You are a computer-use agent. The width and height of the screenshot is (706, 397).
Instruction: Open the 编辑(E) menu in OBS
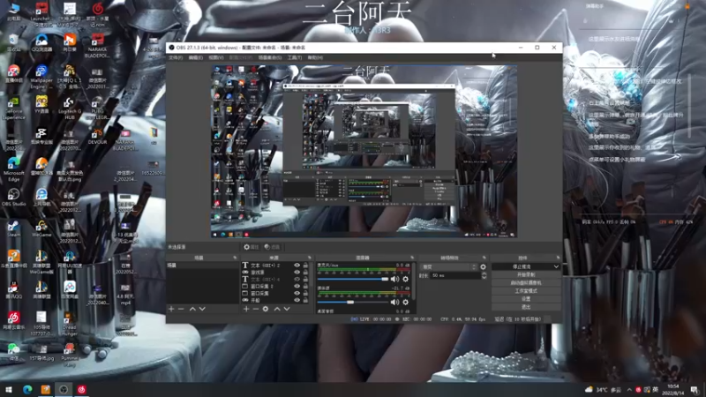pos(195,57)
